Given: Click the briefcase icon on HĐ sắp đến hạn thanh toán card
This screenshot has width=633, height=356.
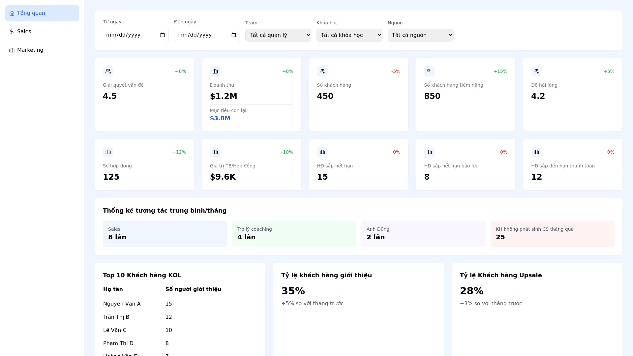Looking at the screenshot, I should coord(536,152).
